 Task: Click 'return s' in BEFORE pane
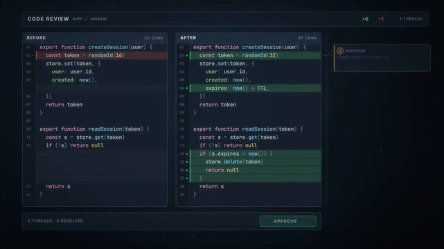point(58,187)
